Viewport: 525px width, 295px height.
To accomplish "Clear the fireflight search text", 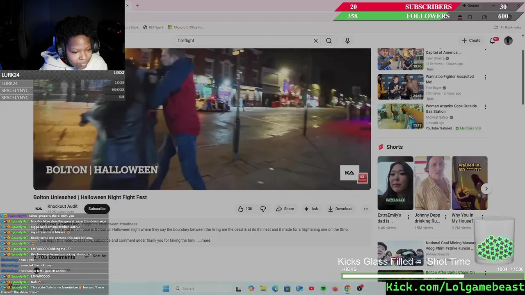I will [316, 41].
